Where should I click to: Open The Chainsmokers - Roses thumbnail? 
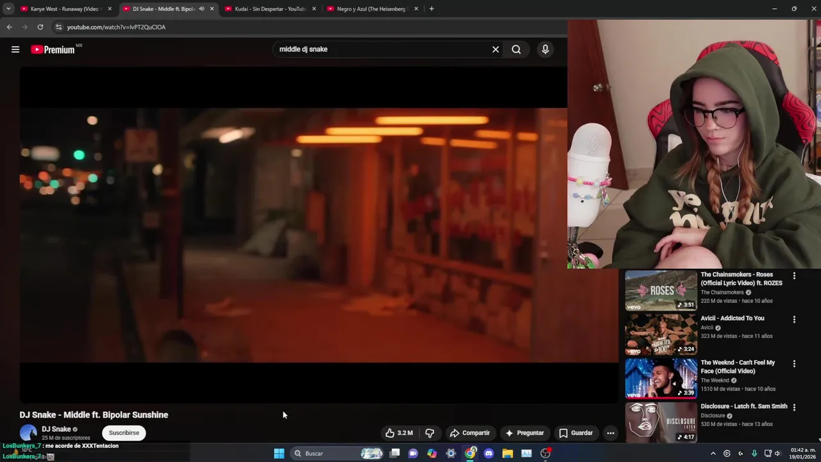(661, 291)
